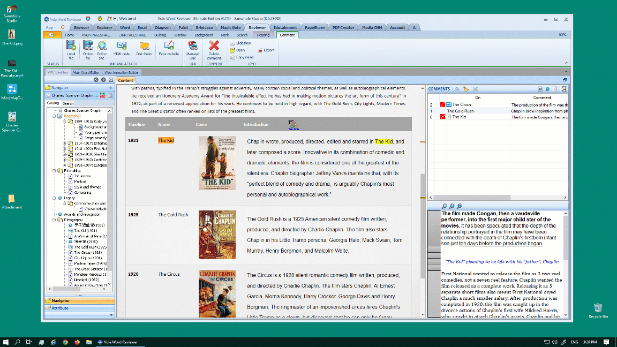Click the Slideshow command

point(241,43)
